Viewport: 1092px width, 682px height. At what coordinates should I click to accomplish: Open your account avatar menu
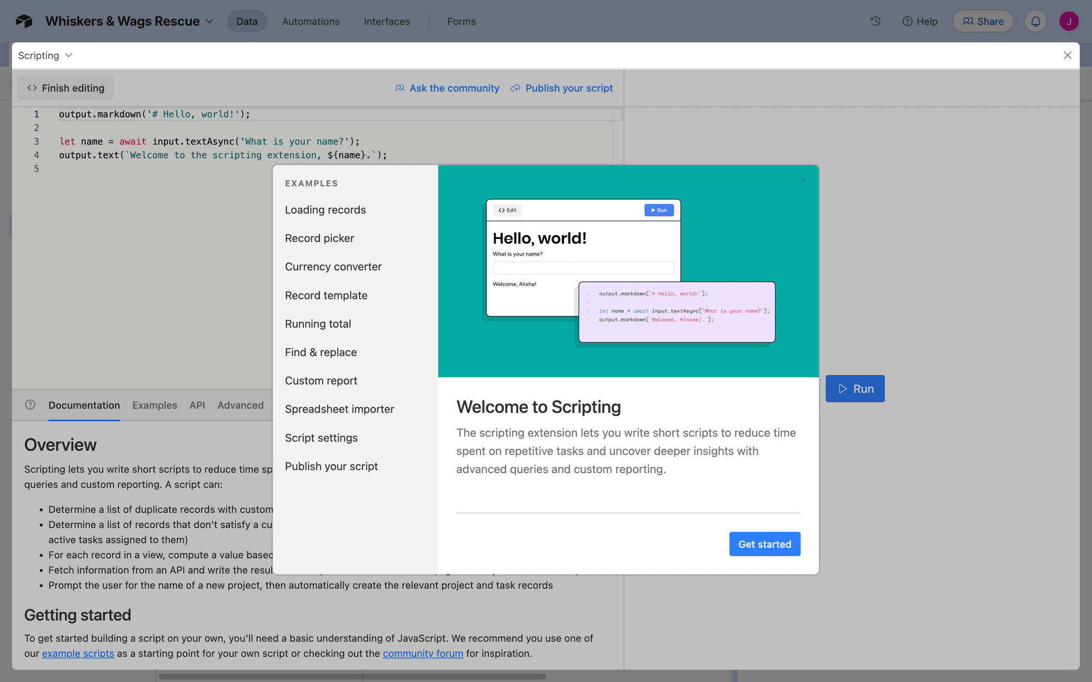(1069, 21)
